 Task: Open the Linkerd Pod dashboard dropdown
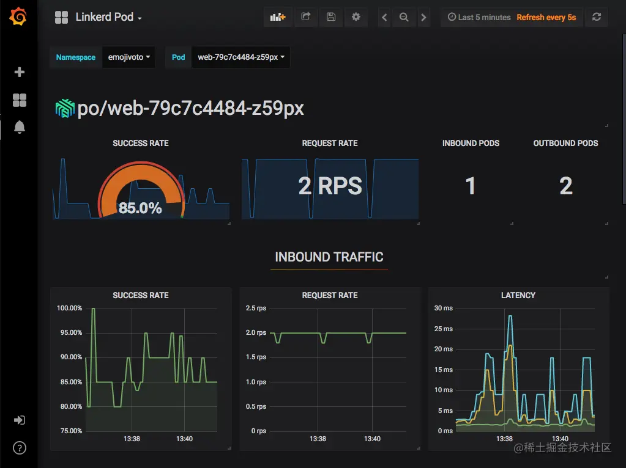[x=104, y=17]
